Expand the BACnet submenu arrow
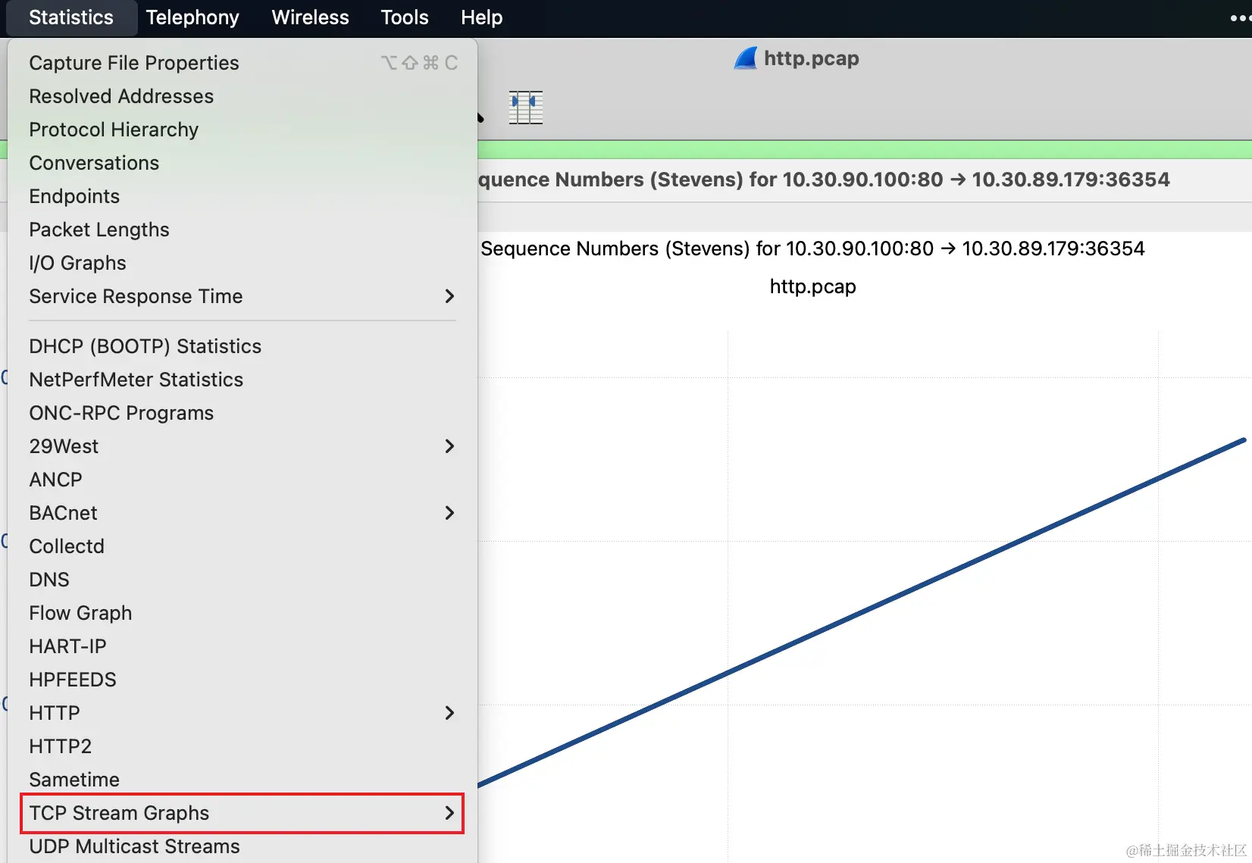Screen dimensions: 1252x863 [449, 513]
